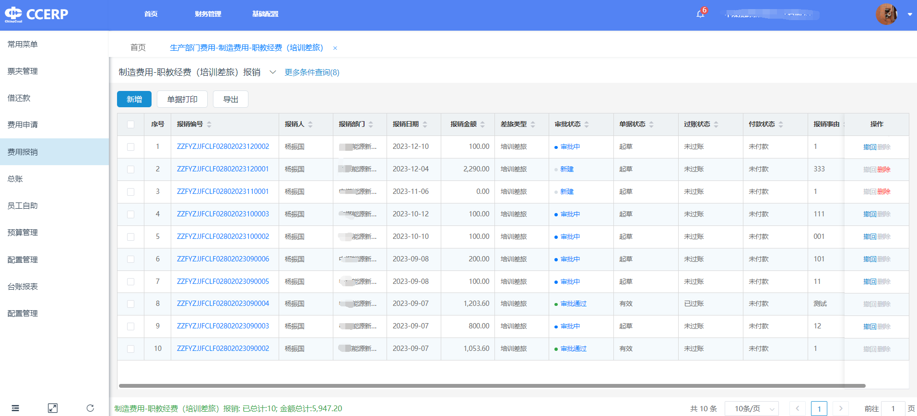Screen dimensions: 917x416
Task: Sort by 报销编号 column arrows
Action: pyautogui.click(x=209, y=124)
